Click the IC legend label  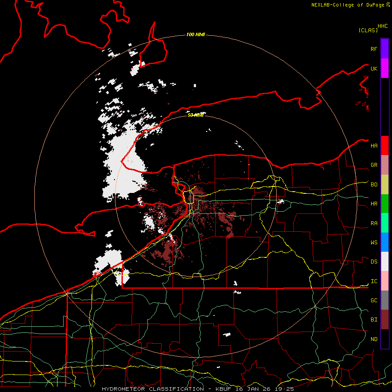pos(374,281)
